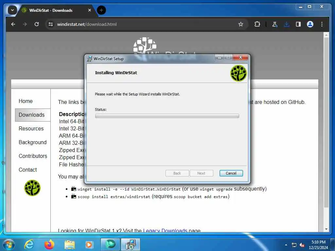Open the clock showing 5:10 PM
The width and height of the screenshot is (335, 251).
click(x=318, y=245)
